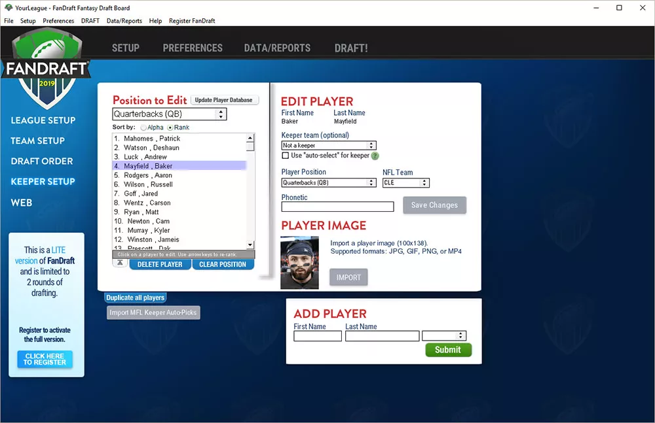The height and width of the screenshot is (423, 655).
Task: Click the CLEAR POSITION button
Action: click(223, 265)
